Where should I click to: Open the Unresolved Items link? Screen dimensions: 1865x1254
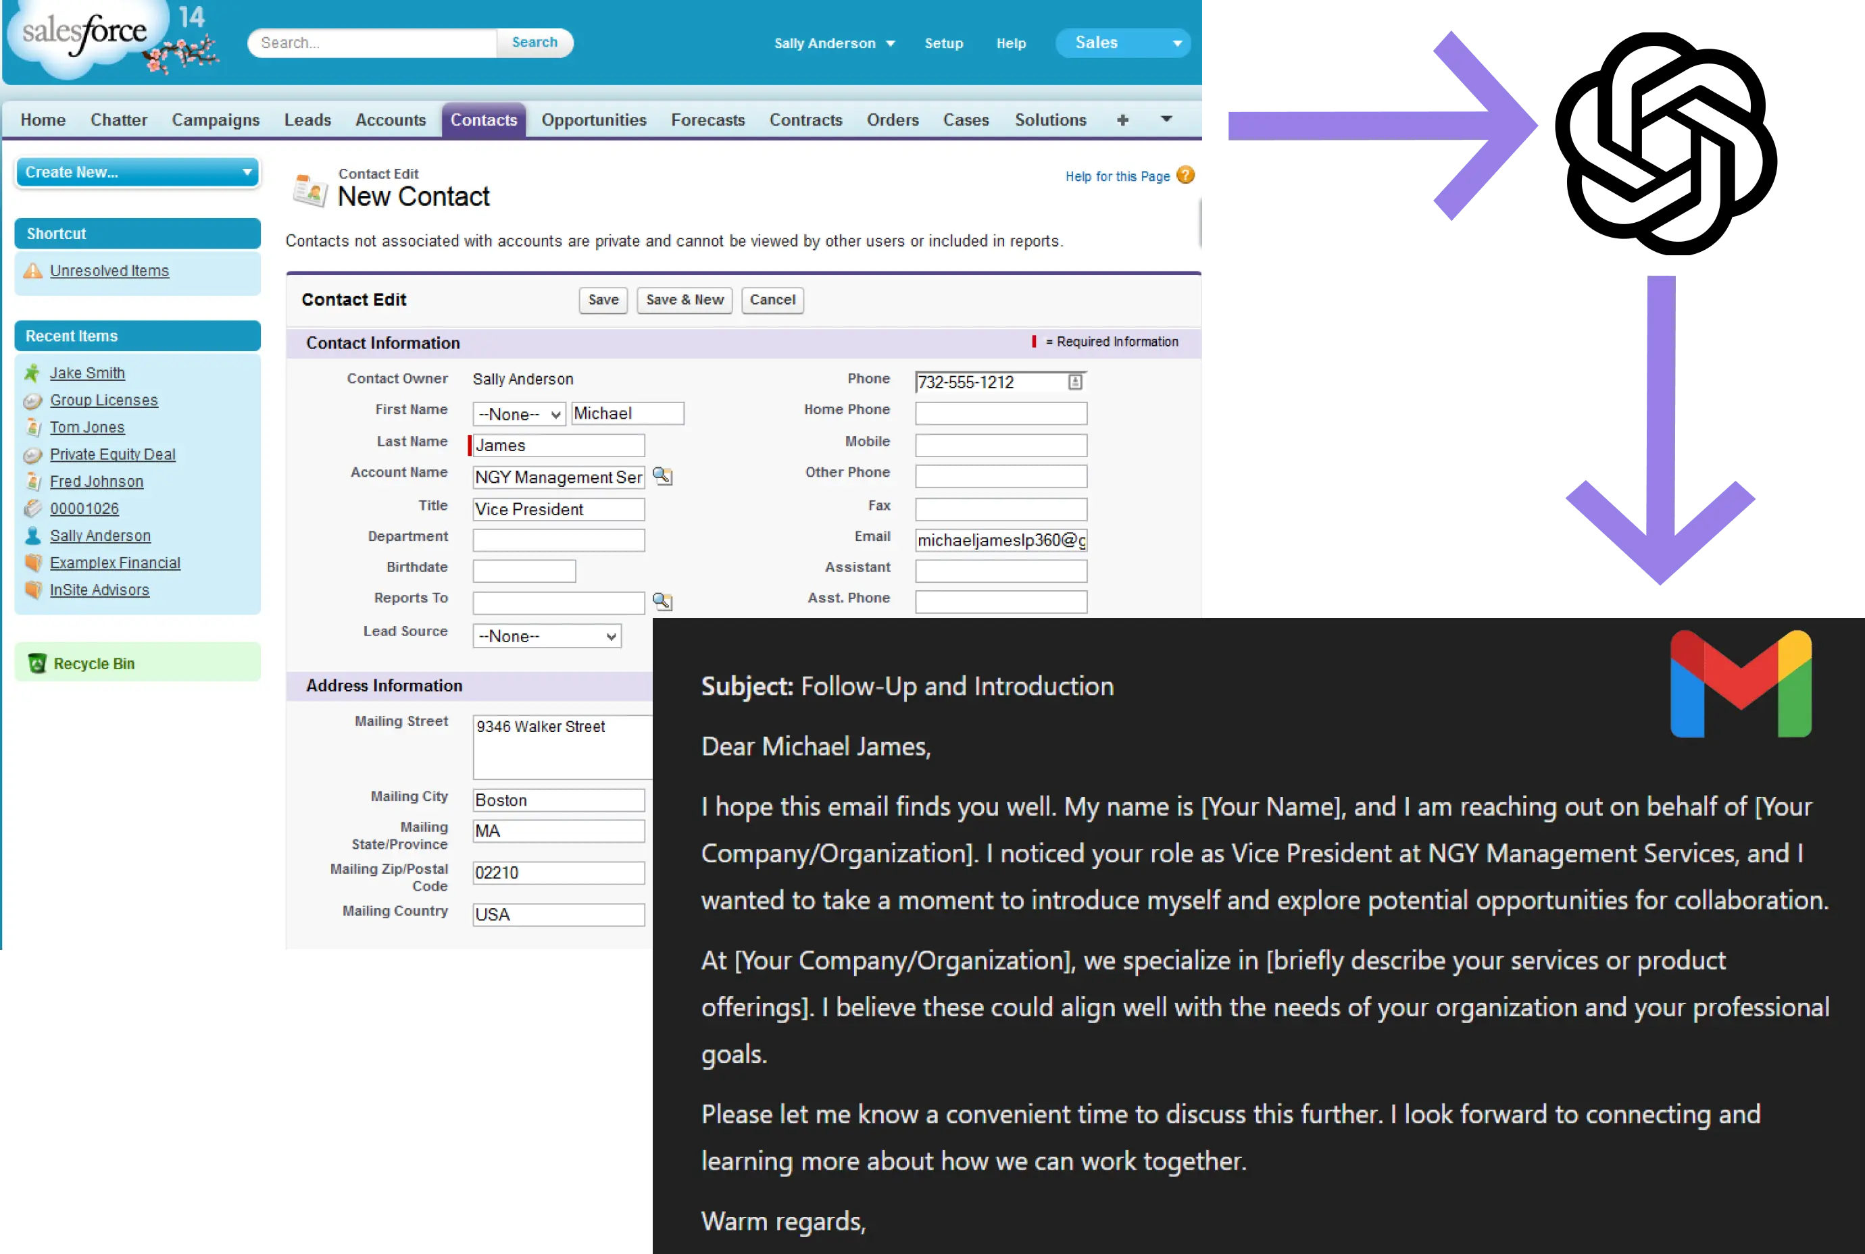109,270
